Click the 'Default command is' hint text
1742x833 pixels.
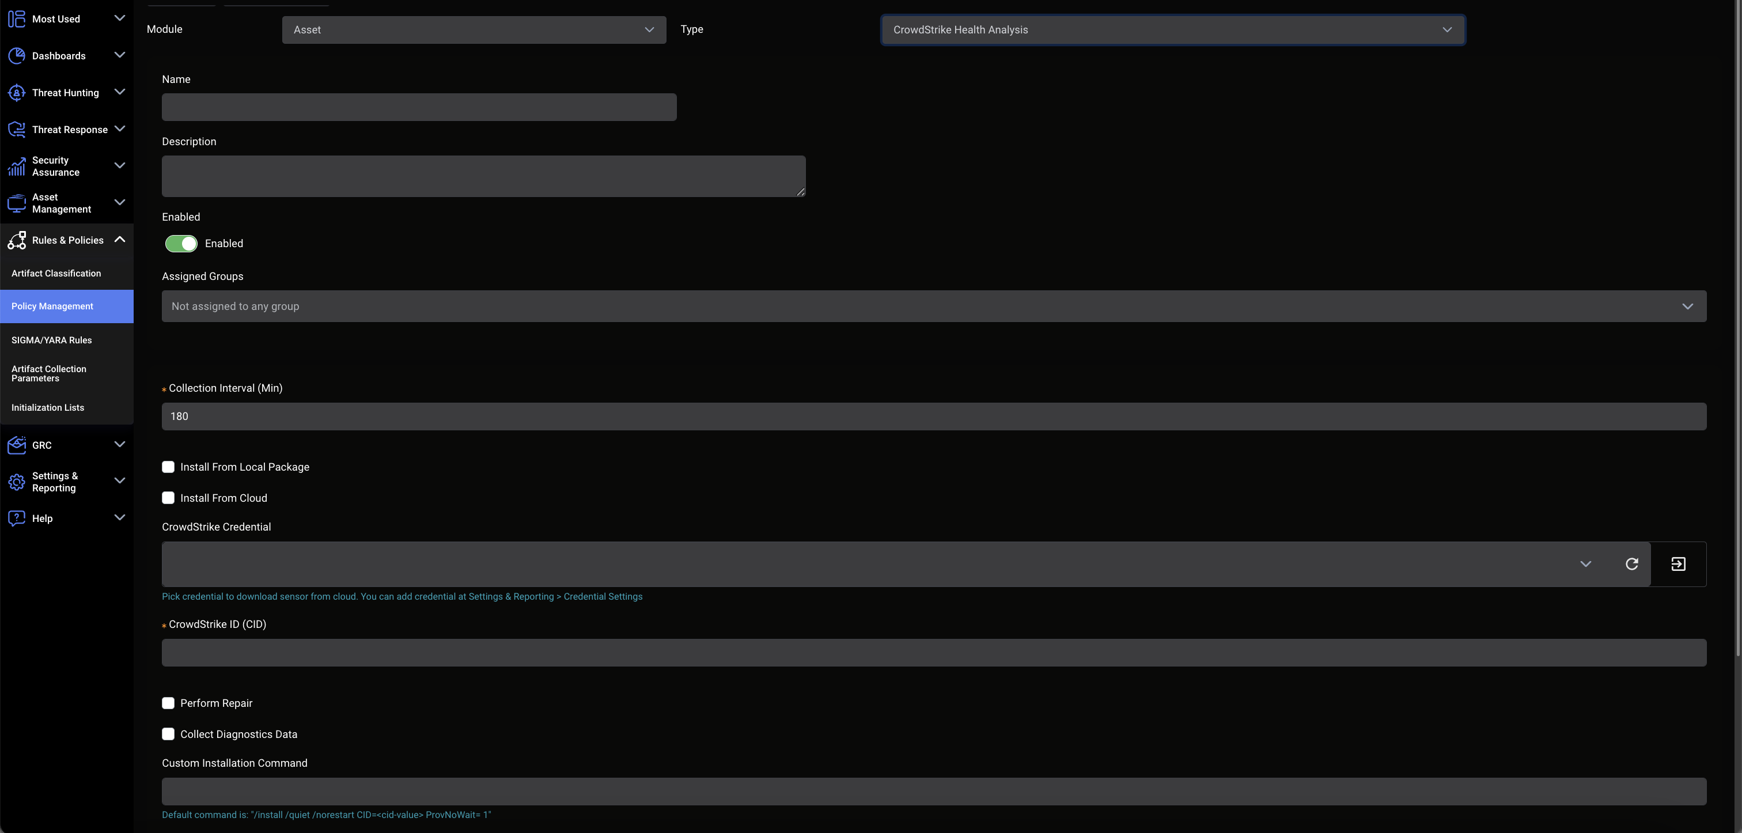pyautogui.click(x=327, y=815)
